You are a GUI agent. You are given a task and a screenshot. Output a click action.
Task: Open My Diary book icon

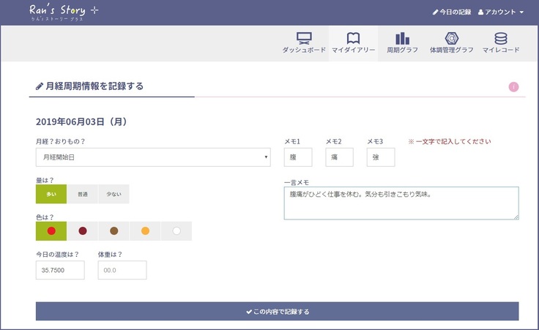tap(353, 39)
